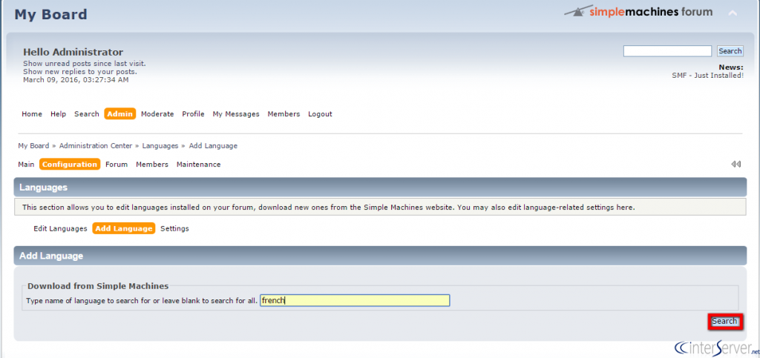Click the Languages breadcrumb link

pyautogui.click(x=160, y=145)
